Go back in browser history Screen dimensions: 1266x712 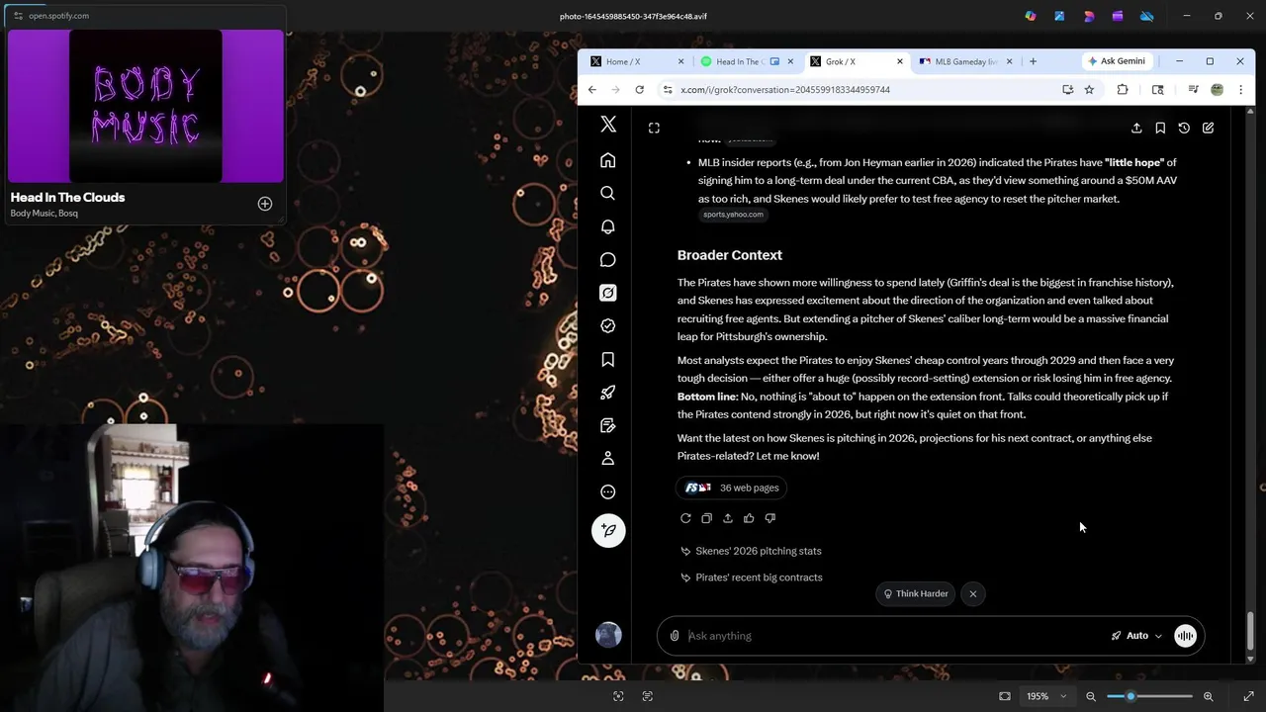tap(591, 90)
